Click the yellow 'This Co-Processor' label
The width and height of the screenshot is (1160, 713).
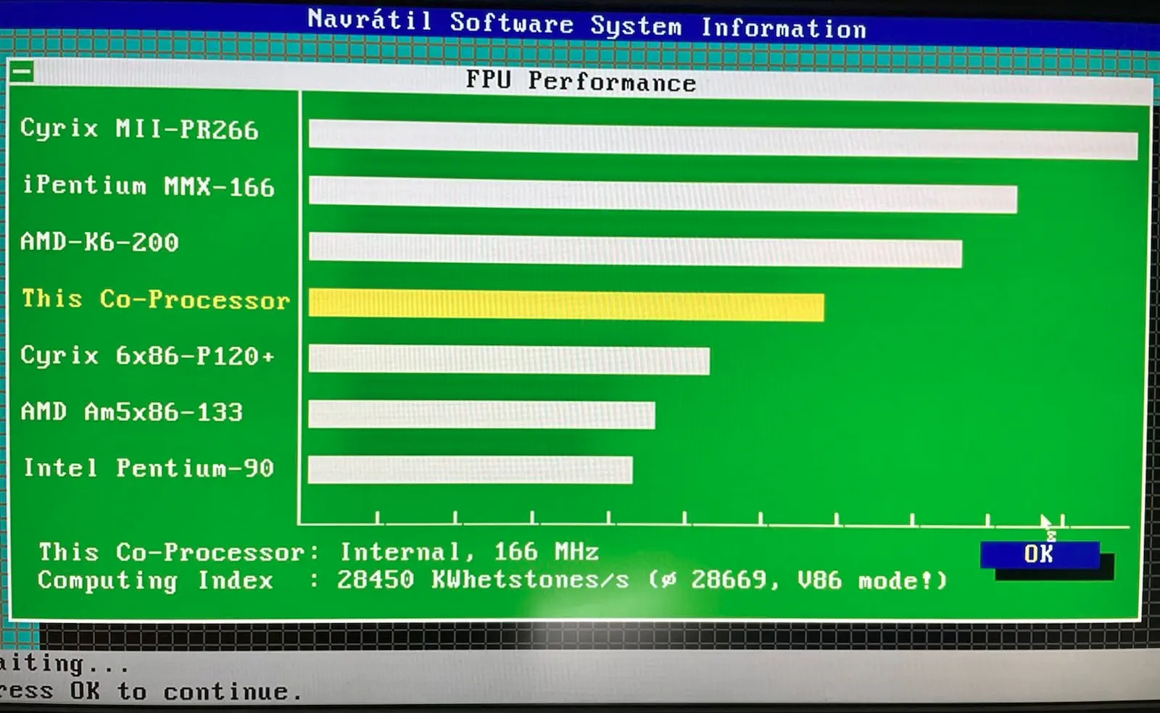tap(156, 299)
